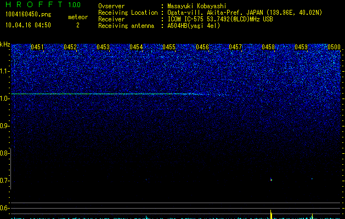Click the Receiving antenna label
Image resolution: width=345 pixels, height=219 pixels.
(x=126, y=26)
